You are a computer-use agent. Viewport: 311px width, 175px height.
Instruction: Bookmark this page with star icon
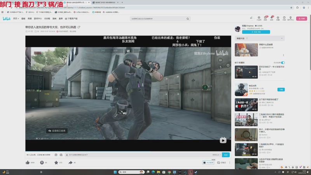click(x=291, y=8)
